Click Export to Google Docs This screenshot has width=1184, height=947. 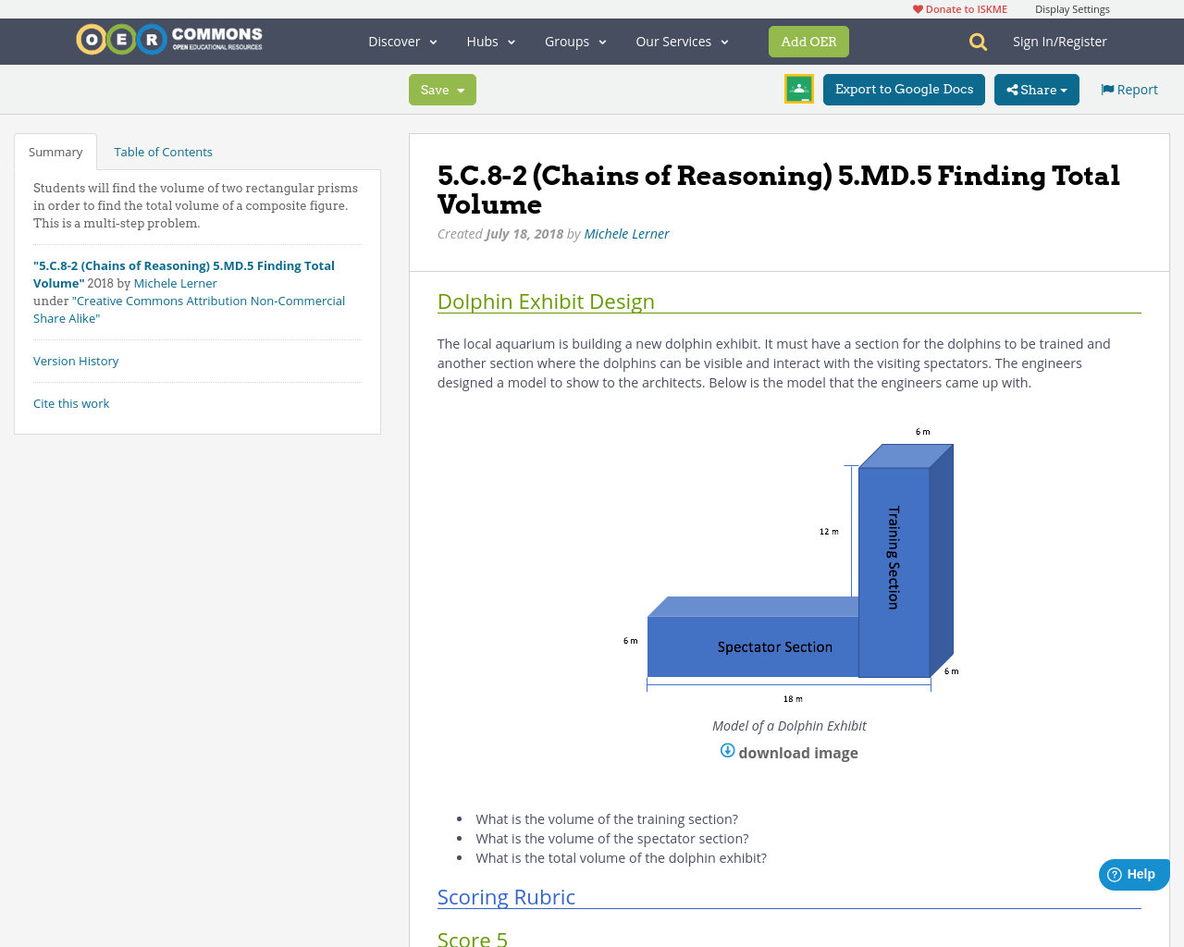[904, 89]
